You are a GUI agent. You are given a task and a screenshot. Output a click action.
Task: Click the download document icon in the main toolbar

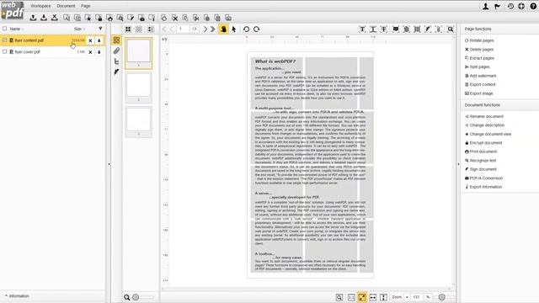pos(44,18)
